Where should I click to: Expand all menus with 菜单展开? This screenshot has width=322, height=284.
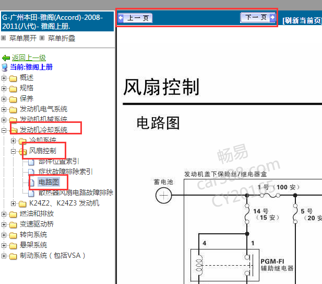(x=23, y=38)
